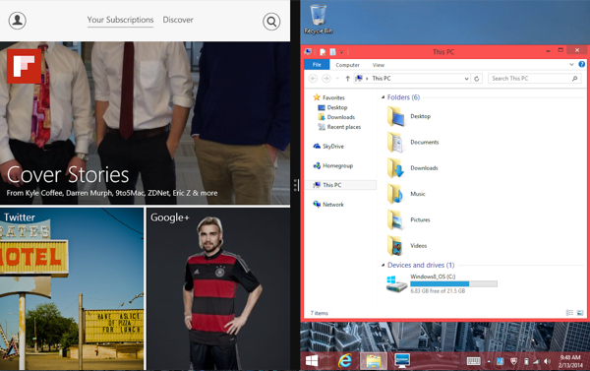Switch to details view in status bar
The height and width of the screenshot is (371, 590).
569,313
